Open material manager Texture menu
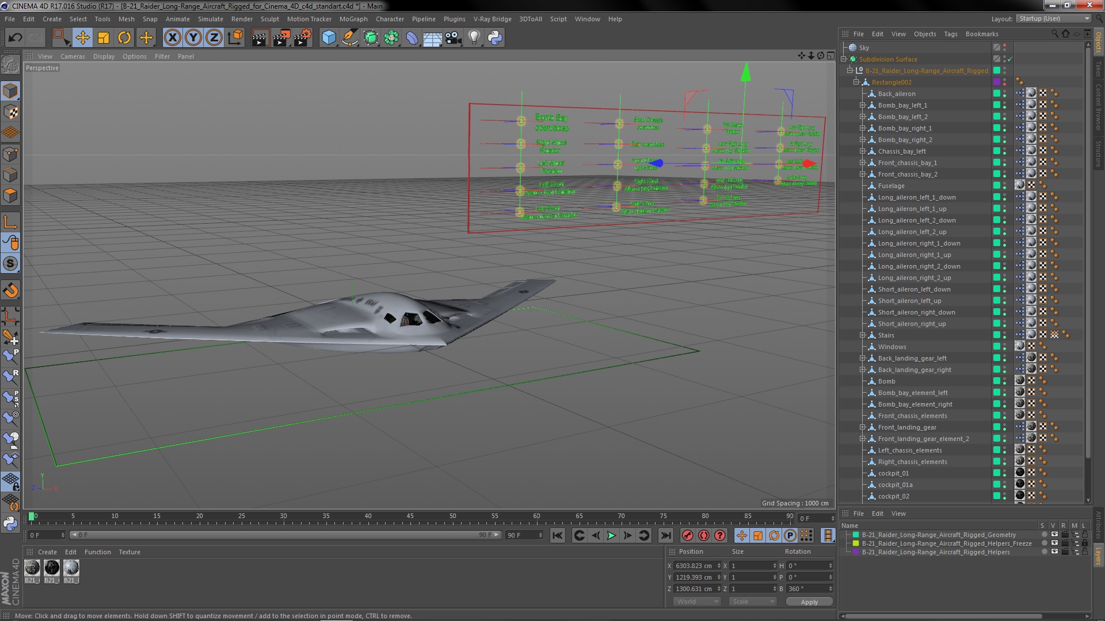1105x621 pixels. (x=129, y=552)
